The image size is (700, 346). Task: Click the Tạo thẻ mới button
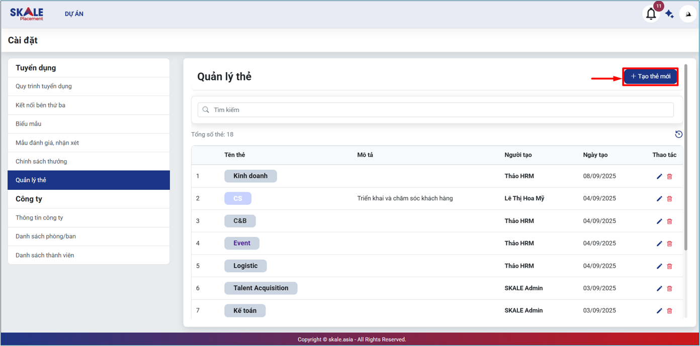[x=650, y=76]
